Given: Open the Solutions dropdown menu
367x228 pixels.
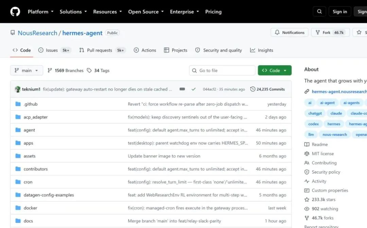Looking at the screenshot, I should (x=73, y=12).
